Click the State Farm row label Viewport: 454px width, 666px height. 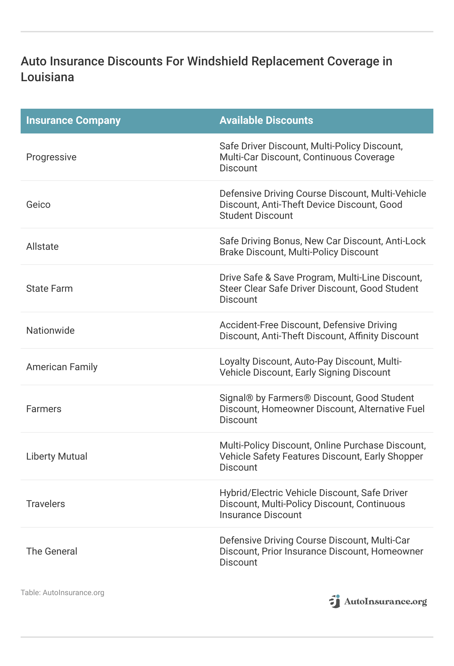[x=50, y=289]
